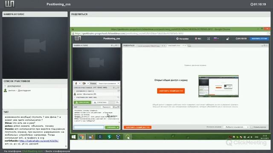Open Google Chrome from the taskbar
273x153 pixels.
click(81, 137)
